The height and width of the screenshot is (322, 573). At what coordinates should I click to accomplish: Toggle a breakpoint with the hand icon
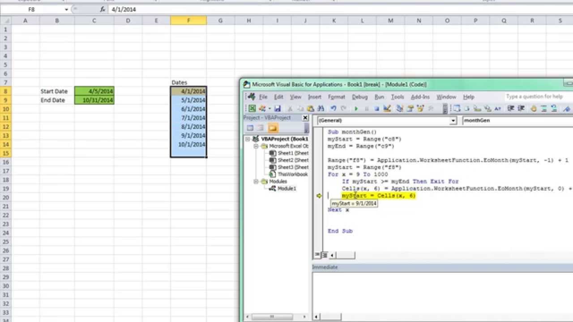click(x=534, y=108)
